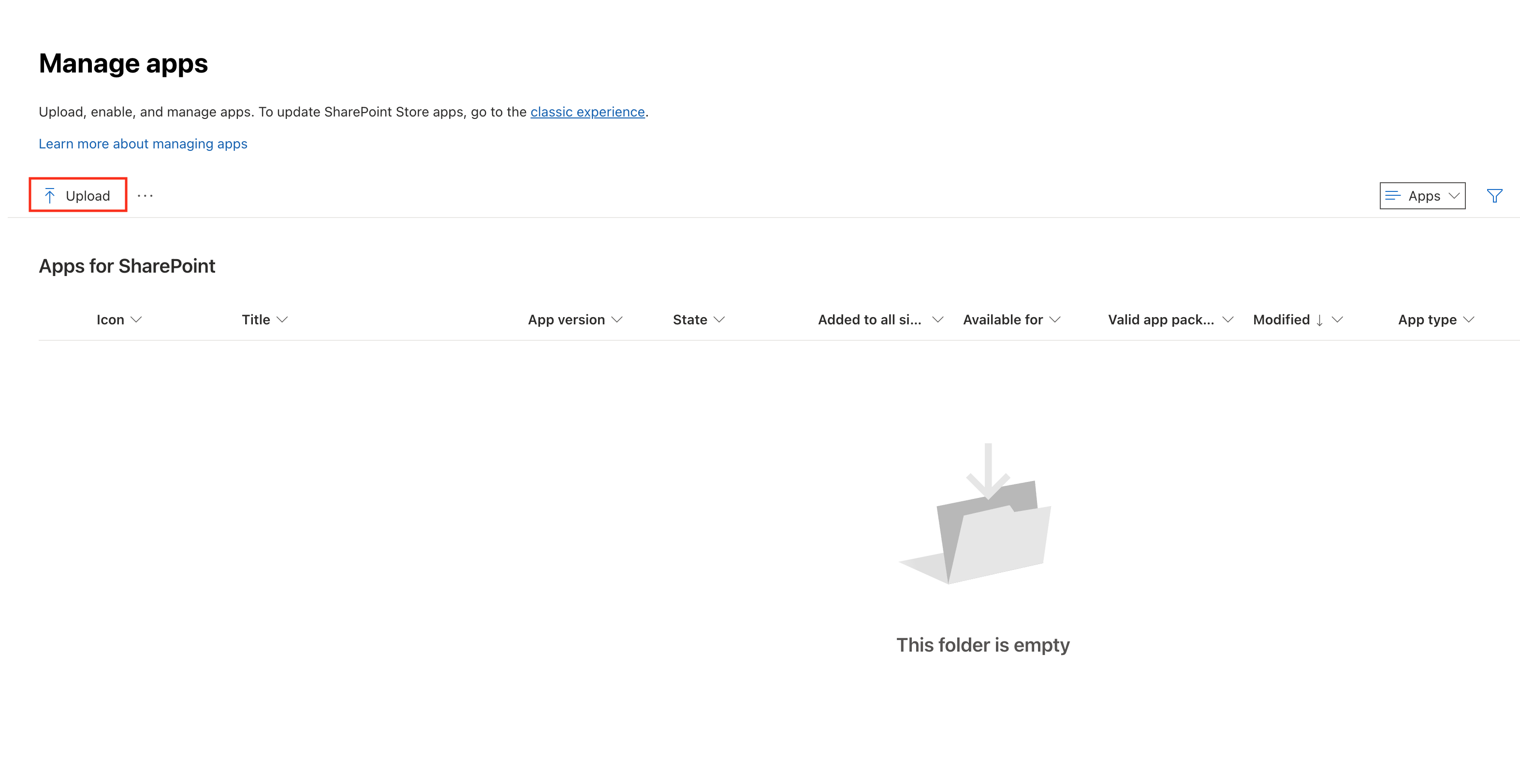
Task: Open the filter pane icon
Action: point(1494,196)
